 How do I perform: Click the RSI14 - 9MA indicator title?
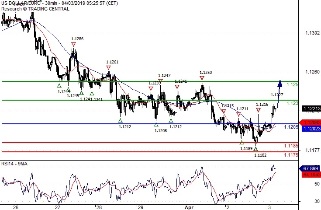point(14,164)
